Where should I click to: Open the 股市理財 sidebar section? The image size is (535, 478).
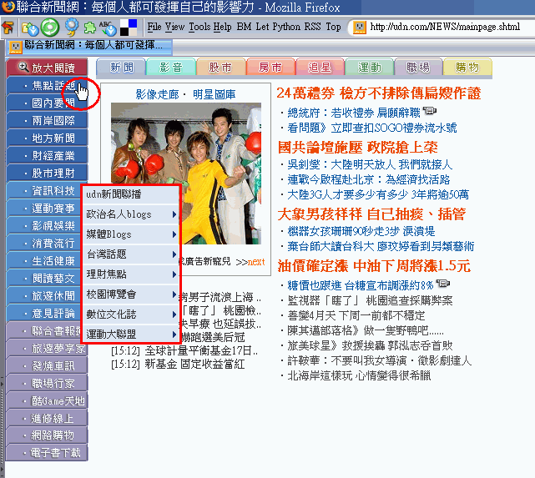click(47, 174)
